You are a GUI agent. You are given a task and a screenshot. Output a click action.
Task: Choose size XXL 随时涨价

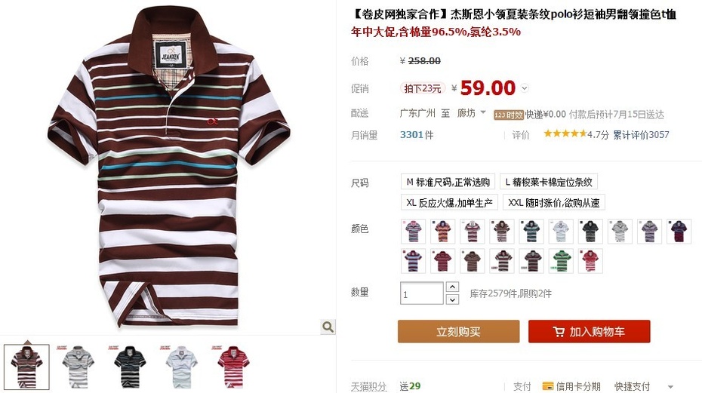(x=554, y=203)
